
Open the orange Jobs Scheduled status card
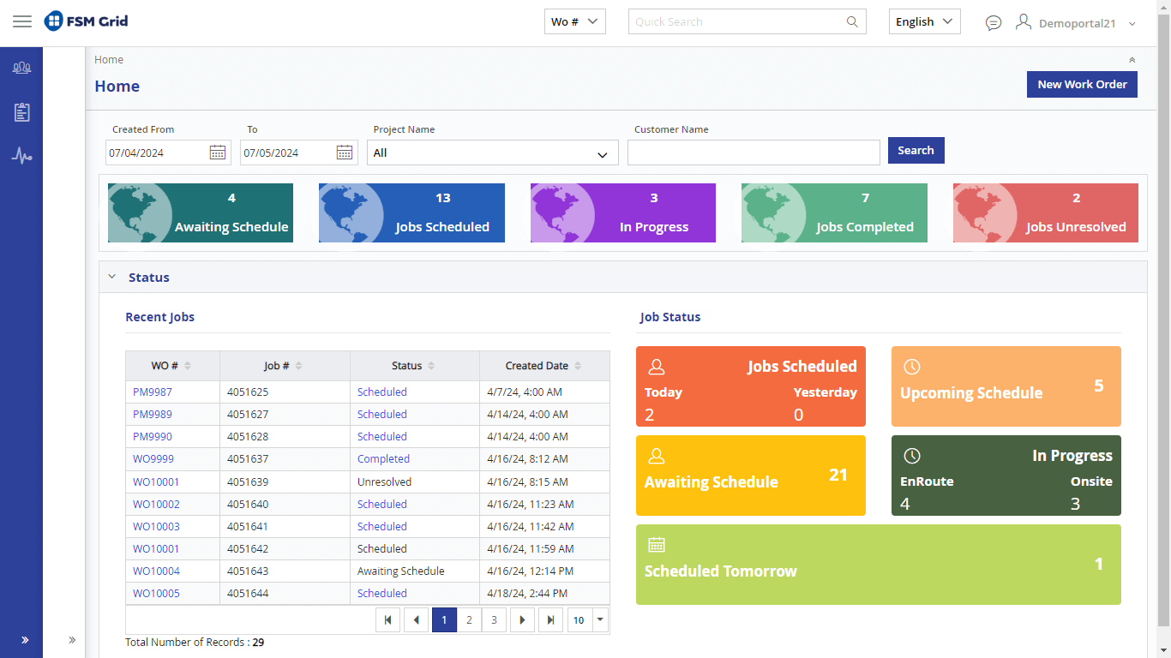pos(751,386)
